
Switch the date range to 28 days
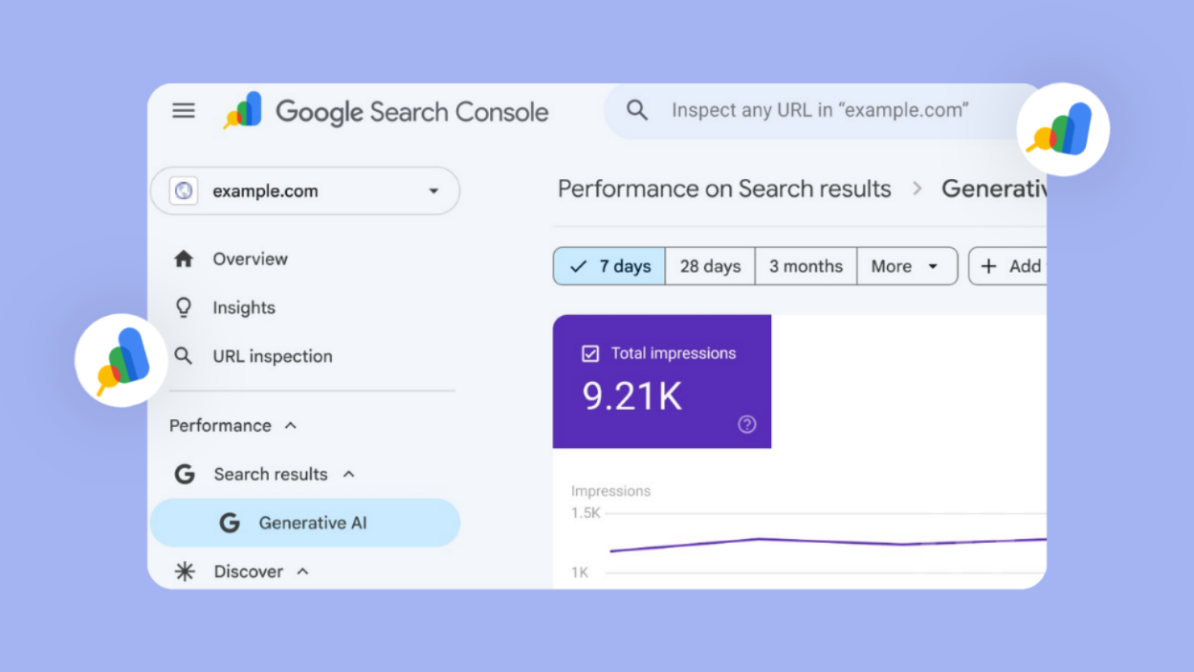click(x=710, y=266)
